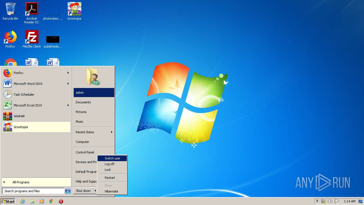Click the Action Center flag icon

pyautogui.click(x=337, y=201)
